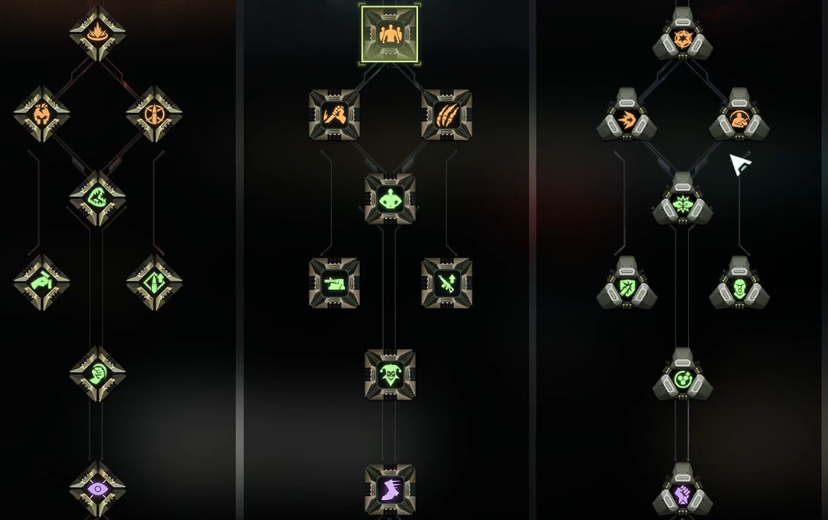Pick the green bald head triangular node

739,287
